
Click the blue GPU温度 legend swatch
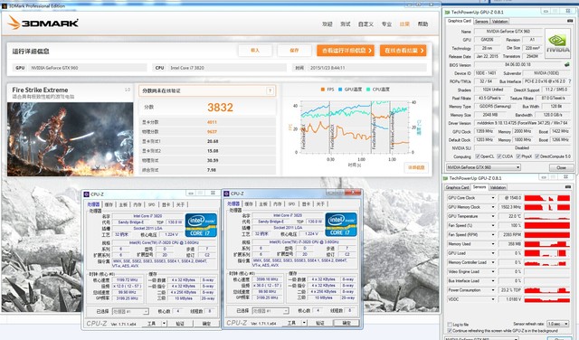[340, 90]
